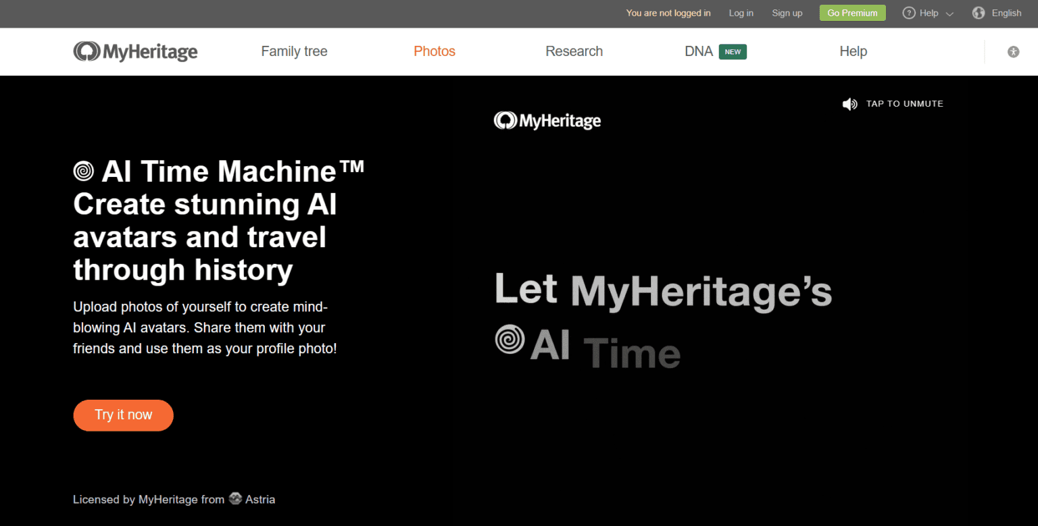The height and width of the screenshot is (526, 1038).
Task: Click the Sign up link
Action: [787, 13]
